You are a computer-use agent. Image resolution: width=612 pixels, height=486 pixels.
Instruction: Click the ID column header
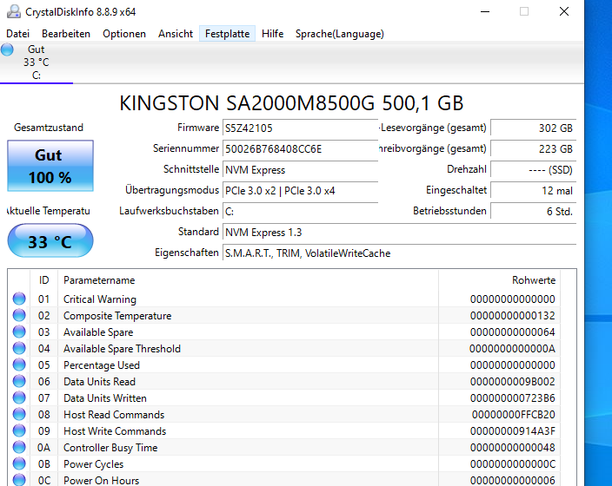[43, 280]
